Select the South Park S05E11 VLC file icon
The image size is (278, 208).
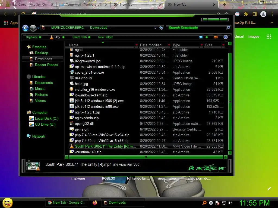click(x=71, y=146)
